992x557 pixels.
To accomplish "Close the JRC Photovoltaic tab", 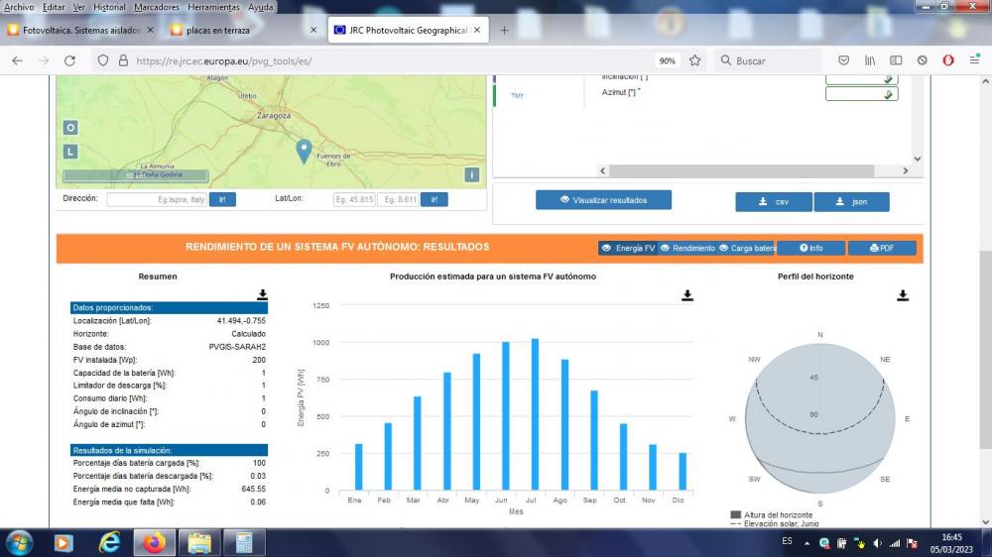I will point(477,30).
